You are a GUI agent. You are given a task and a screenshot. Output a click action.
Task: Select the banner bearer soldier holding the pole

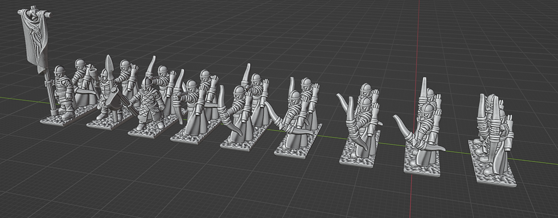tap(63, 93)
